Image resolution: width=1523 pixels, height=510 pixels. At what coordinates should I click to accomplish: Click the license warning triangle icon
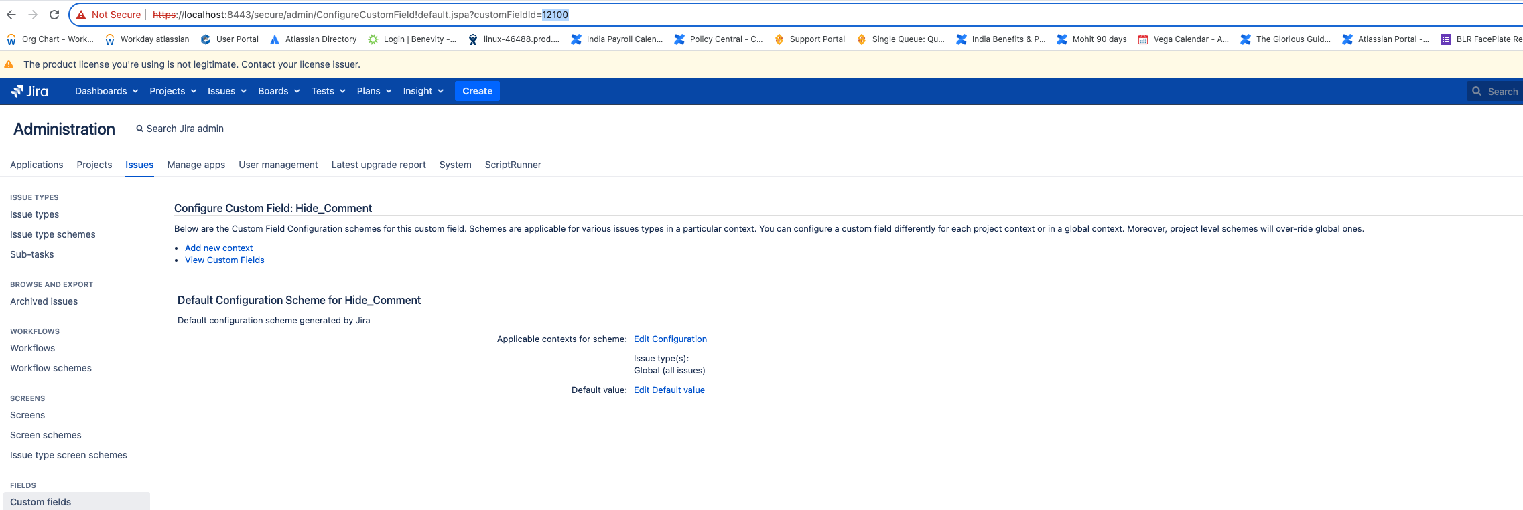point(9,64)
